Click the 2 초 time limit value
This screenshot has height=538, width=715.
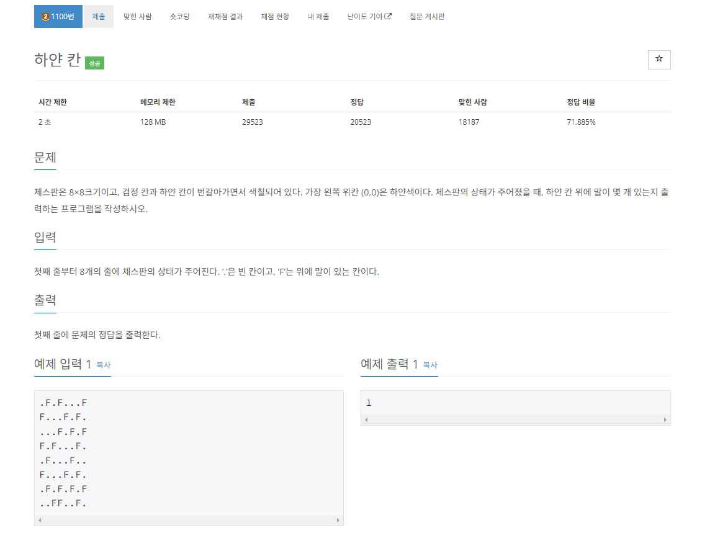coord(45,122)
